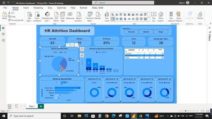Switch to the Insert ribbon tab
This screenshot has height=119, width=212.
(26, 8)
